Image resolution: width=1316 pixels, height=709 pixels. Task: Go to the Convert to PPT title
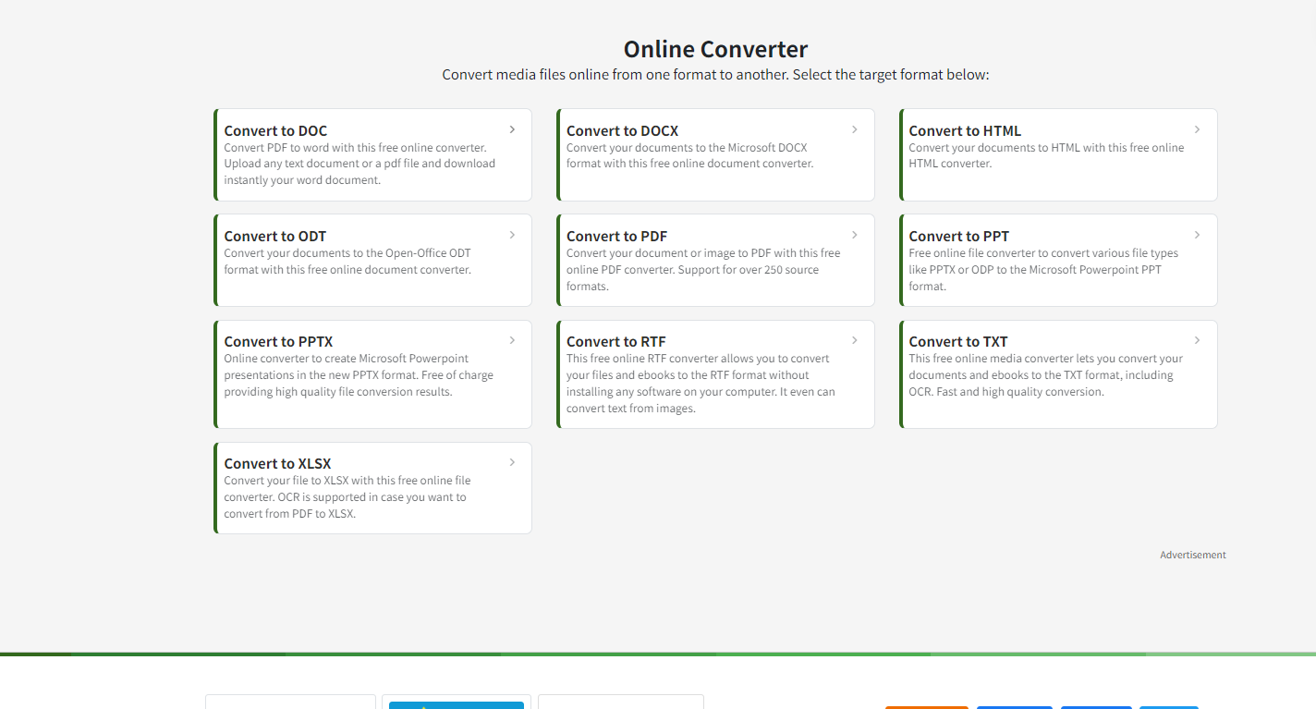(x=958, y=237)
